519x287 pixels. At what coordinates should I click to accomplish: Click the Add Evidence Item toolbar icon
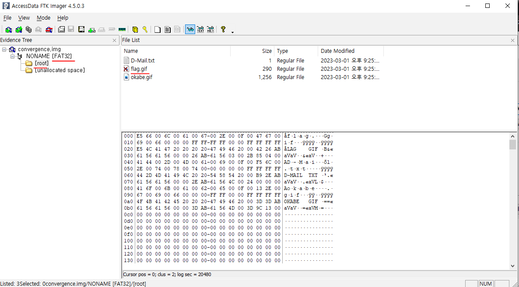tap(9, 29)
